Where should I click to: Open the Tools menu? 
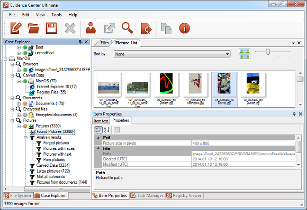tap(57, 15)
